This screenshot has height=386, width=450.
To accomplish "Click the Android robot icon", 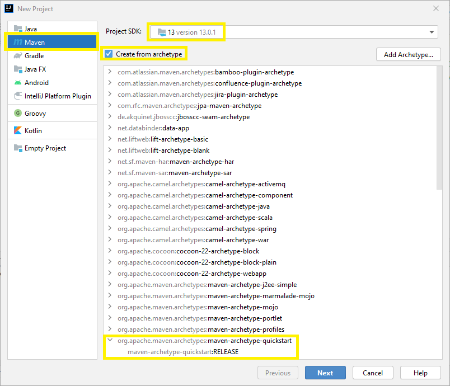I will (18, 83).
